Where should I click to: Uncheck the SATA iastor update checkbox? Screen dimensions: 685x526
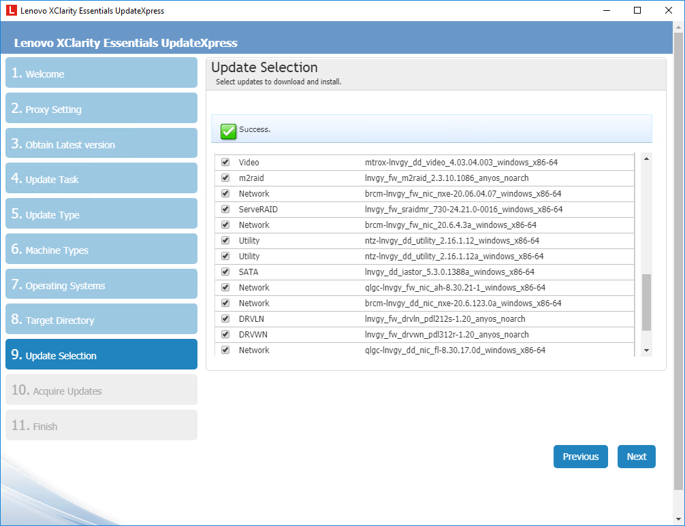(225, 272)
